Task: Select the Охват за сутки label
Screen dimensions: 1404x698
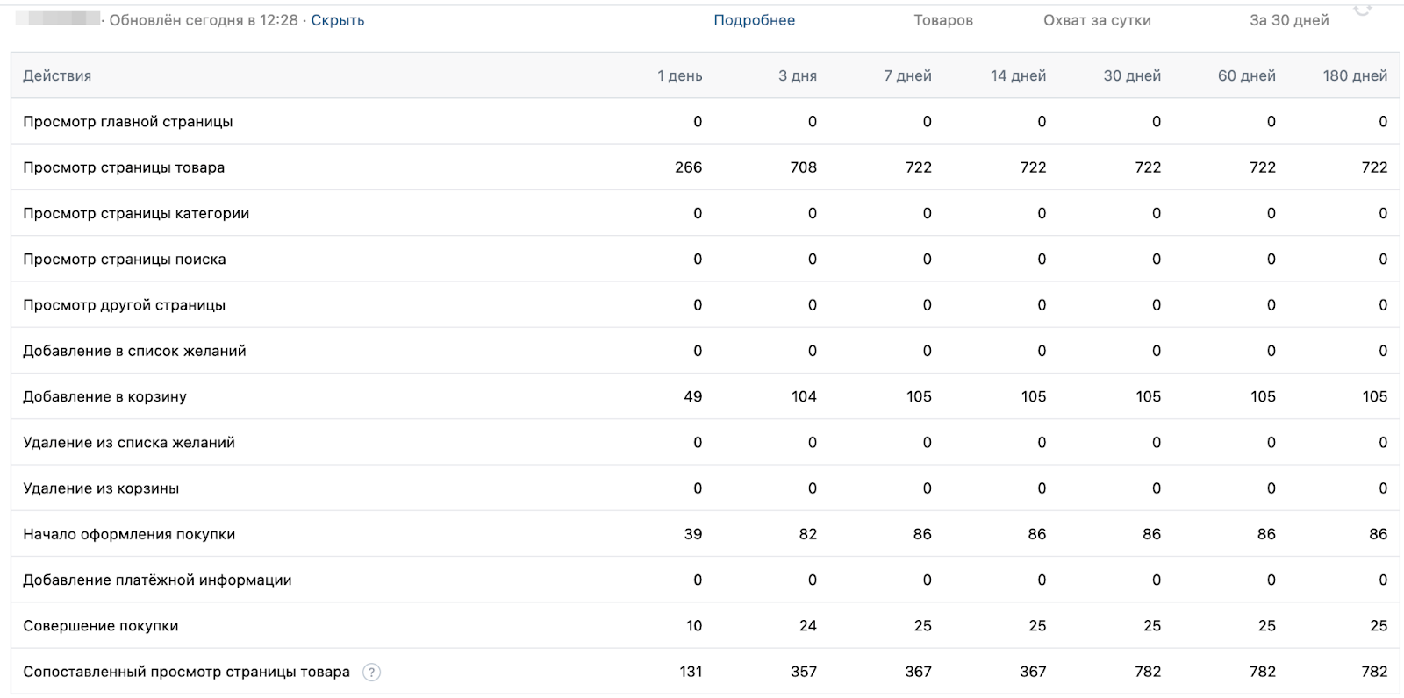Action: click(x=1097, y=20)
